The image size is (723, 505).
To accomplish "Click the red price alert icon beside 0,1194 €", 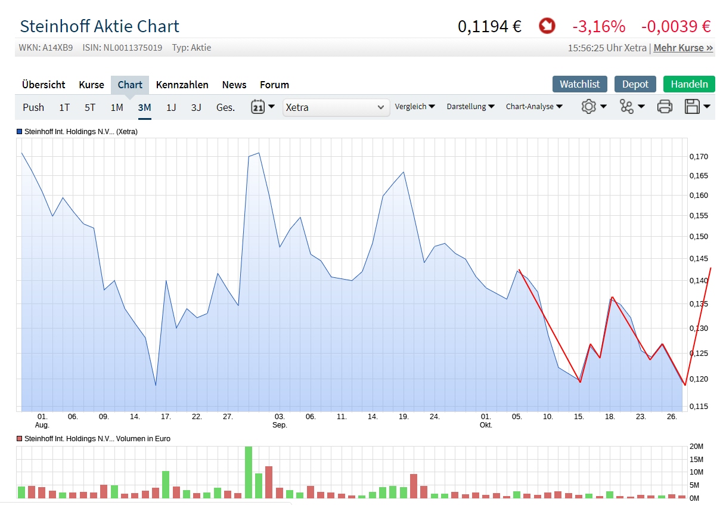I will tap(547, 26).
